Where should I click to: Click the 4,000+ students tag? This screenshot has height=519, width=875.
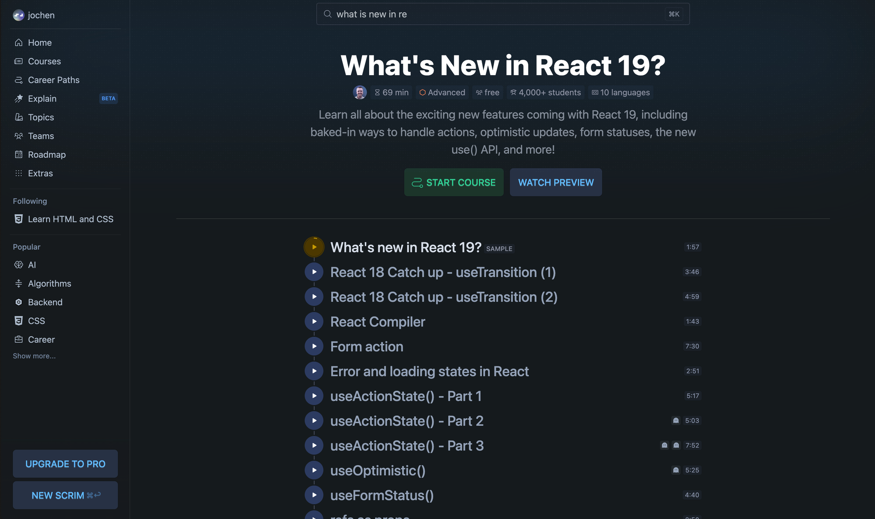coord(546,92)
